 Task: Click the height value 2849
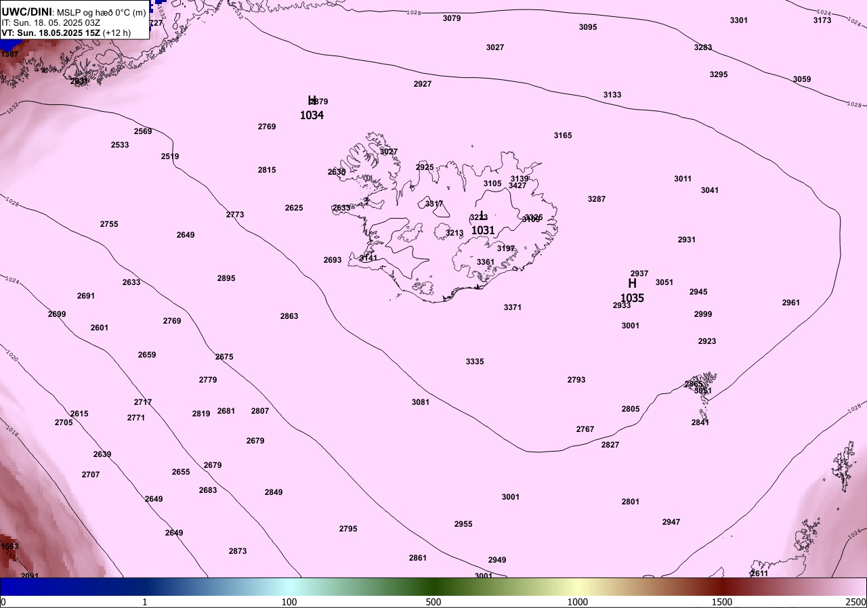274,492
